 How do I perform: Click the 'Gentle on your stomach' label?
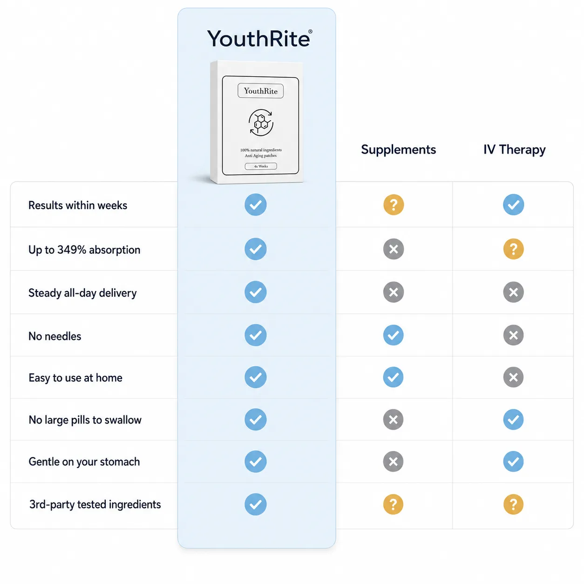84,462
